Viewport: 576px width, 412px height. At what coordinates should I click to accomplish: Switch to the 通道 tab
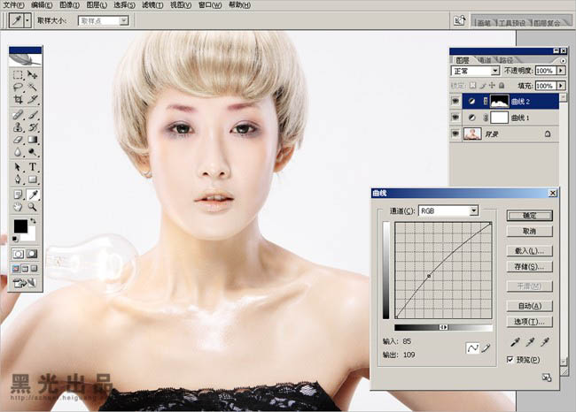485,60
